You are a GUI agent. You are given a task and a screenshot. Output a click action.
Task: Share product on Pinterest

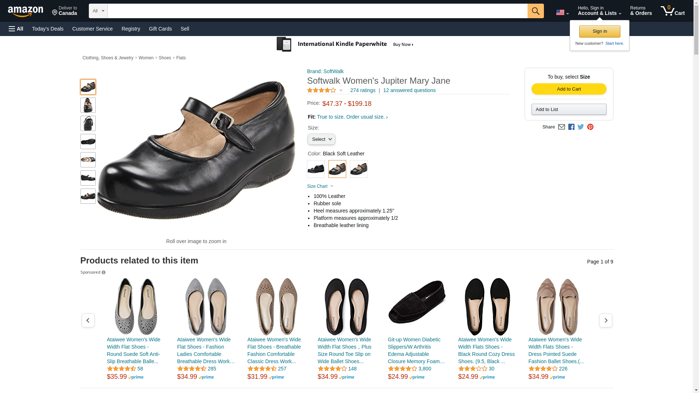590,127
